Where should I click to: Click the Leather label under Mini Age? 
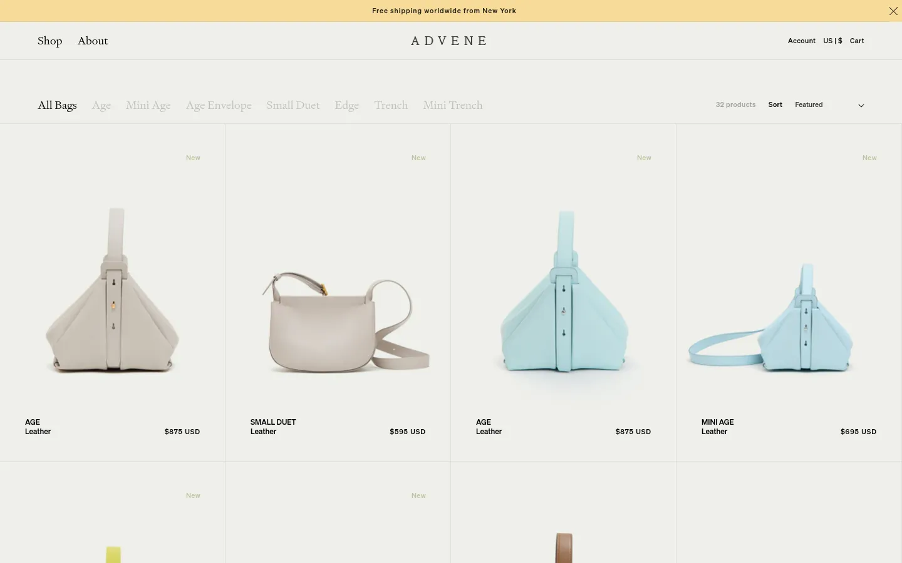coord(714,432)
